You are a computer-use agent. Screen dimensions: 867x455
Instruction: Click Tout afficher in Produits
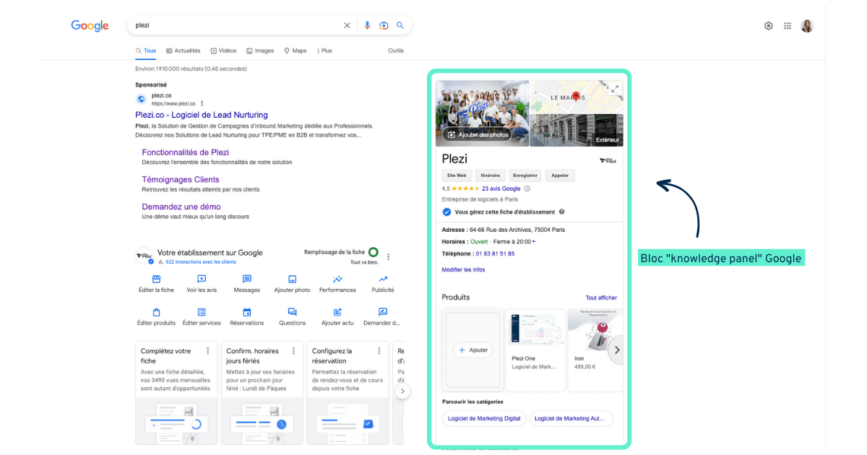[x=601, y=298]
